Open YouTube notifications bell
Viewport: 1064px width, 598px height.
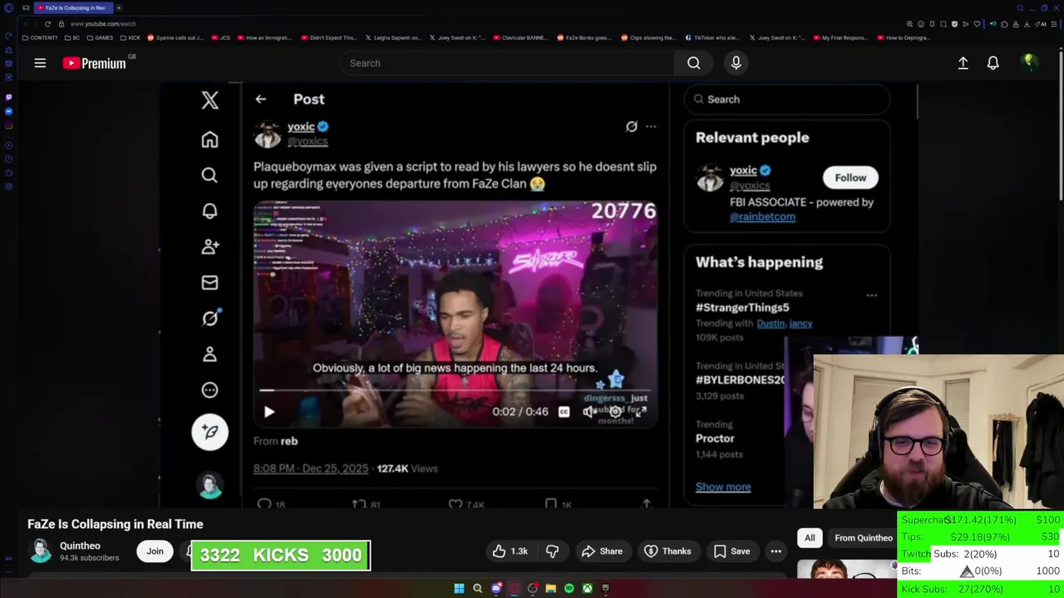tap(993, 63)
